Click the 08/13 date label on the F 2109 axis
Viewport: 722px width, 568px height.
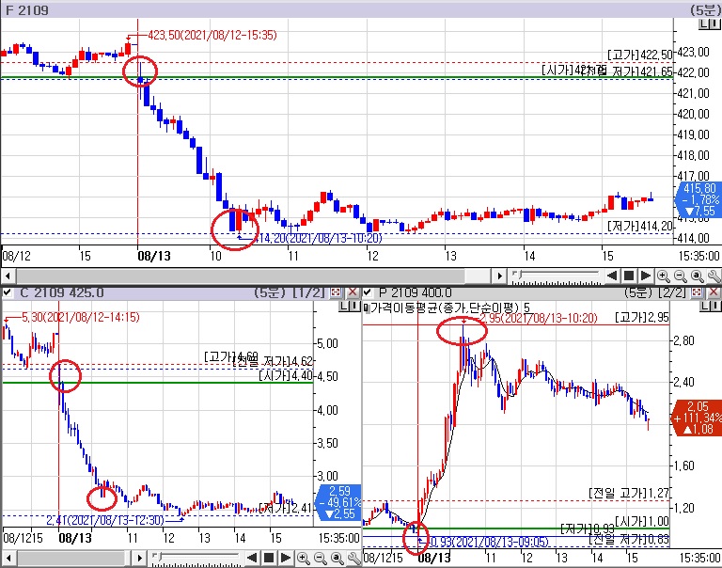point(154,256)
